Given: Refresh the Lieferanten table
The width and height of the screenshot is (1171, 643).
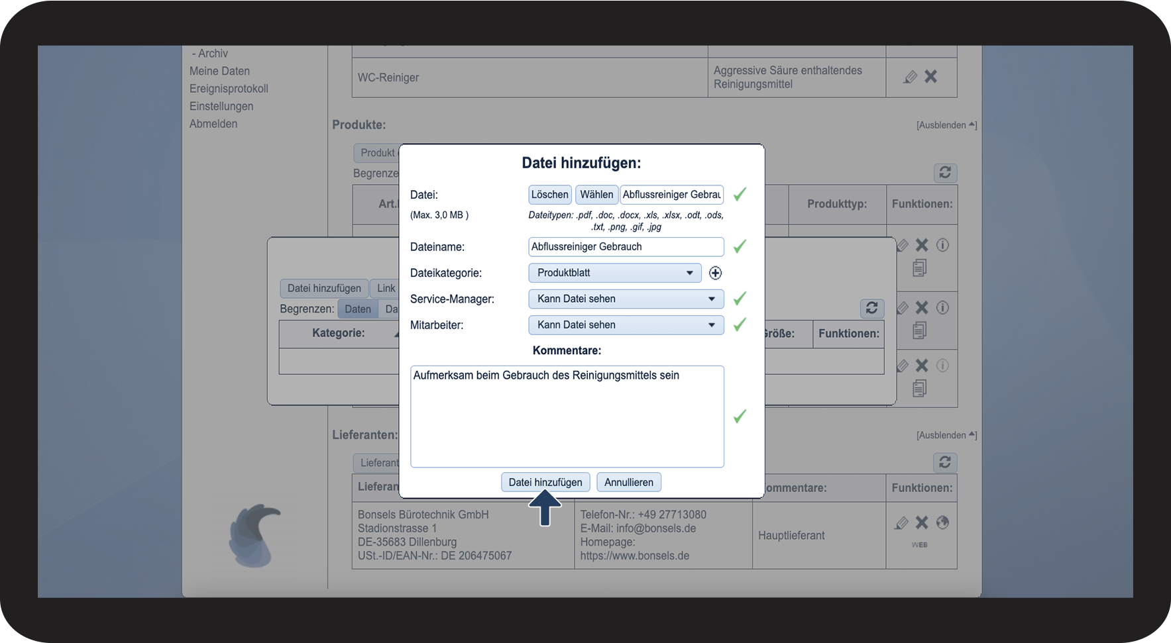Looking at the screenshot, I should pyautogui.click(x=945, y=462).
